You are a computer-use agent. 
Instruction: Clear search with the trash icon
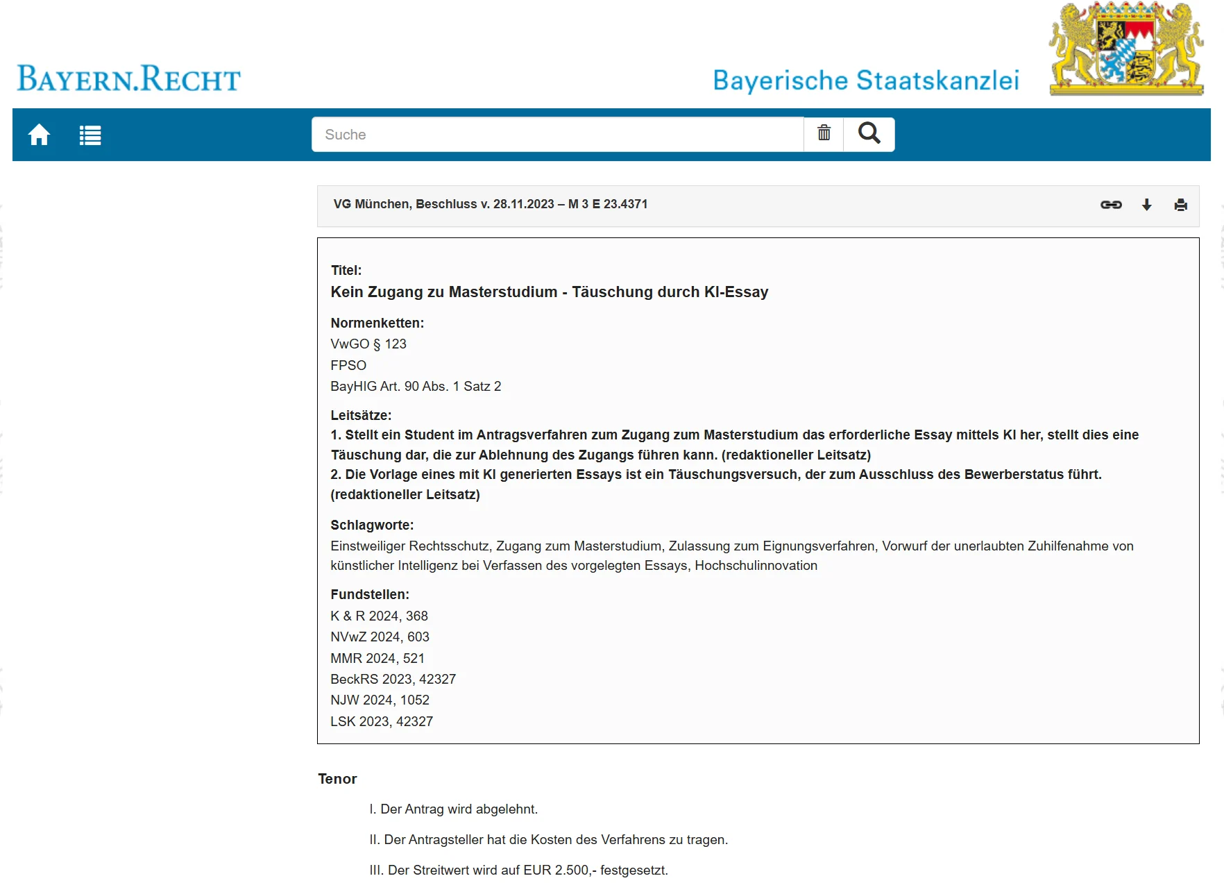824,134
